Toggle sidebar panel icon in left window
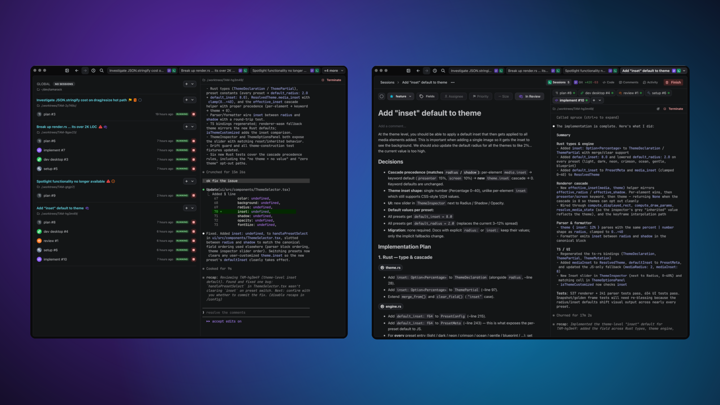Screen dimensions: 720x405 (x=67, y=70)
